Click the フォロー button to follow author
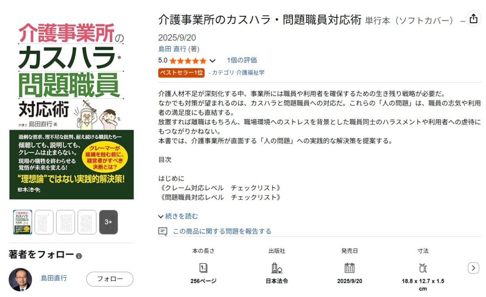The image size is (486, 297). tap(110, 279)
